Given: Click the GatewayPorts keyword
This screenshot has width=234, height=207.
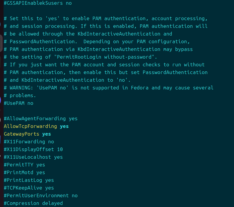Looking at the screenshot, I should pos(21,134).
